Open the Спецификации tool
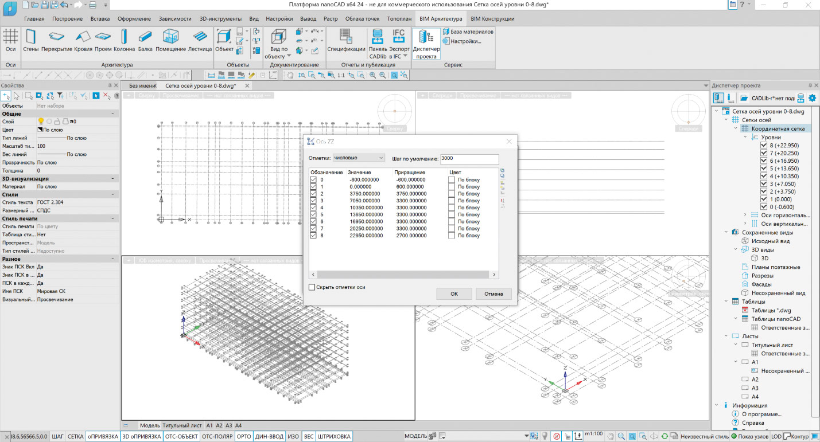 click(346, 41)
